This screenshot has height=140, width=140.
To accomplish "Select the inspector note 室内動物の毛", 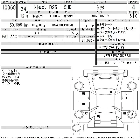I will (10, 74).
